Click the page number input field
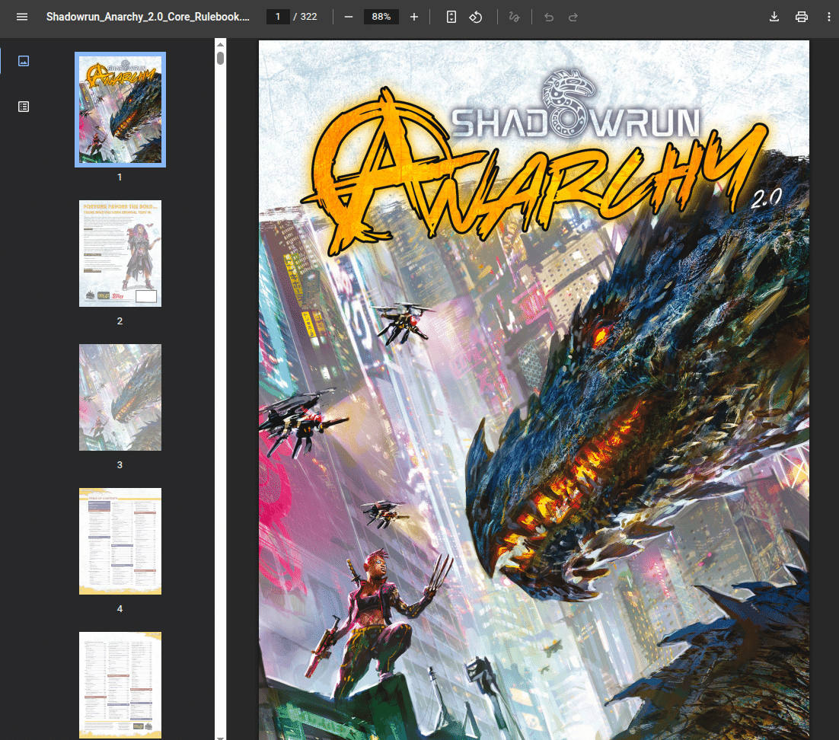 pyautogui.click(x=278, y=17)
